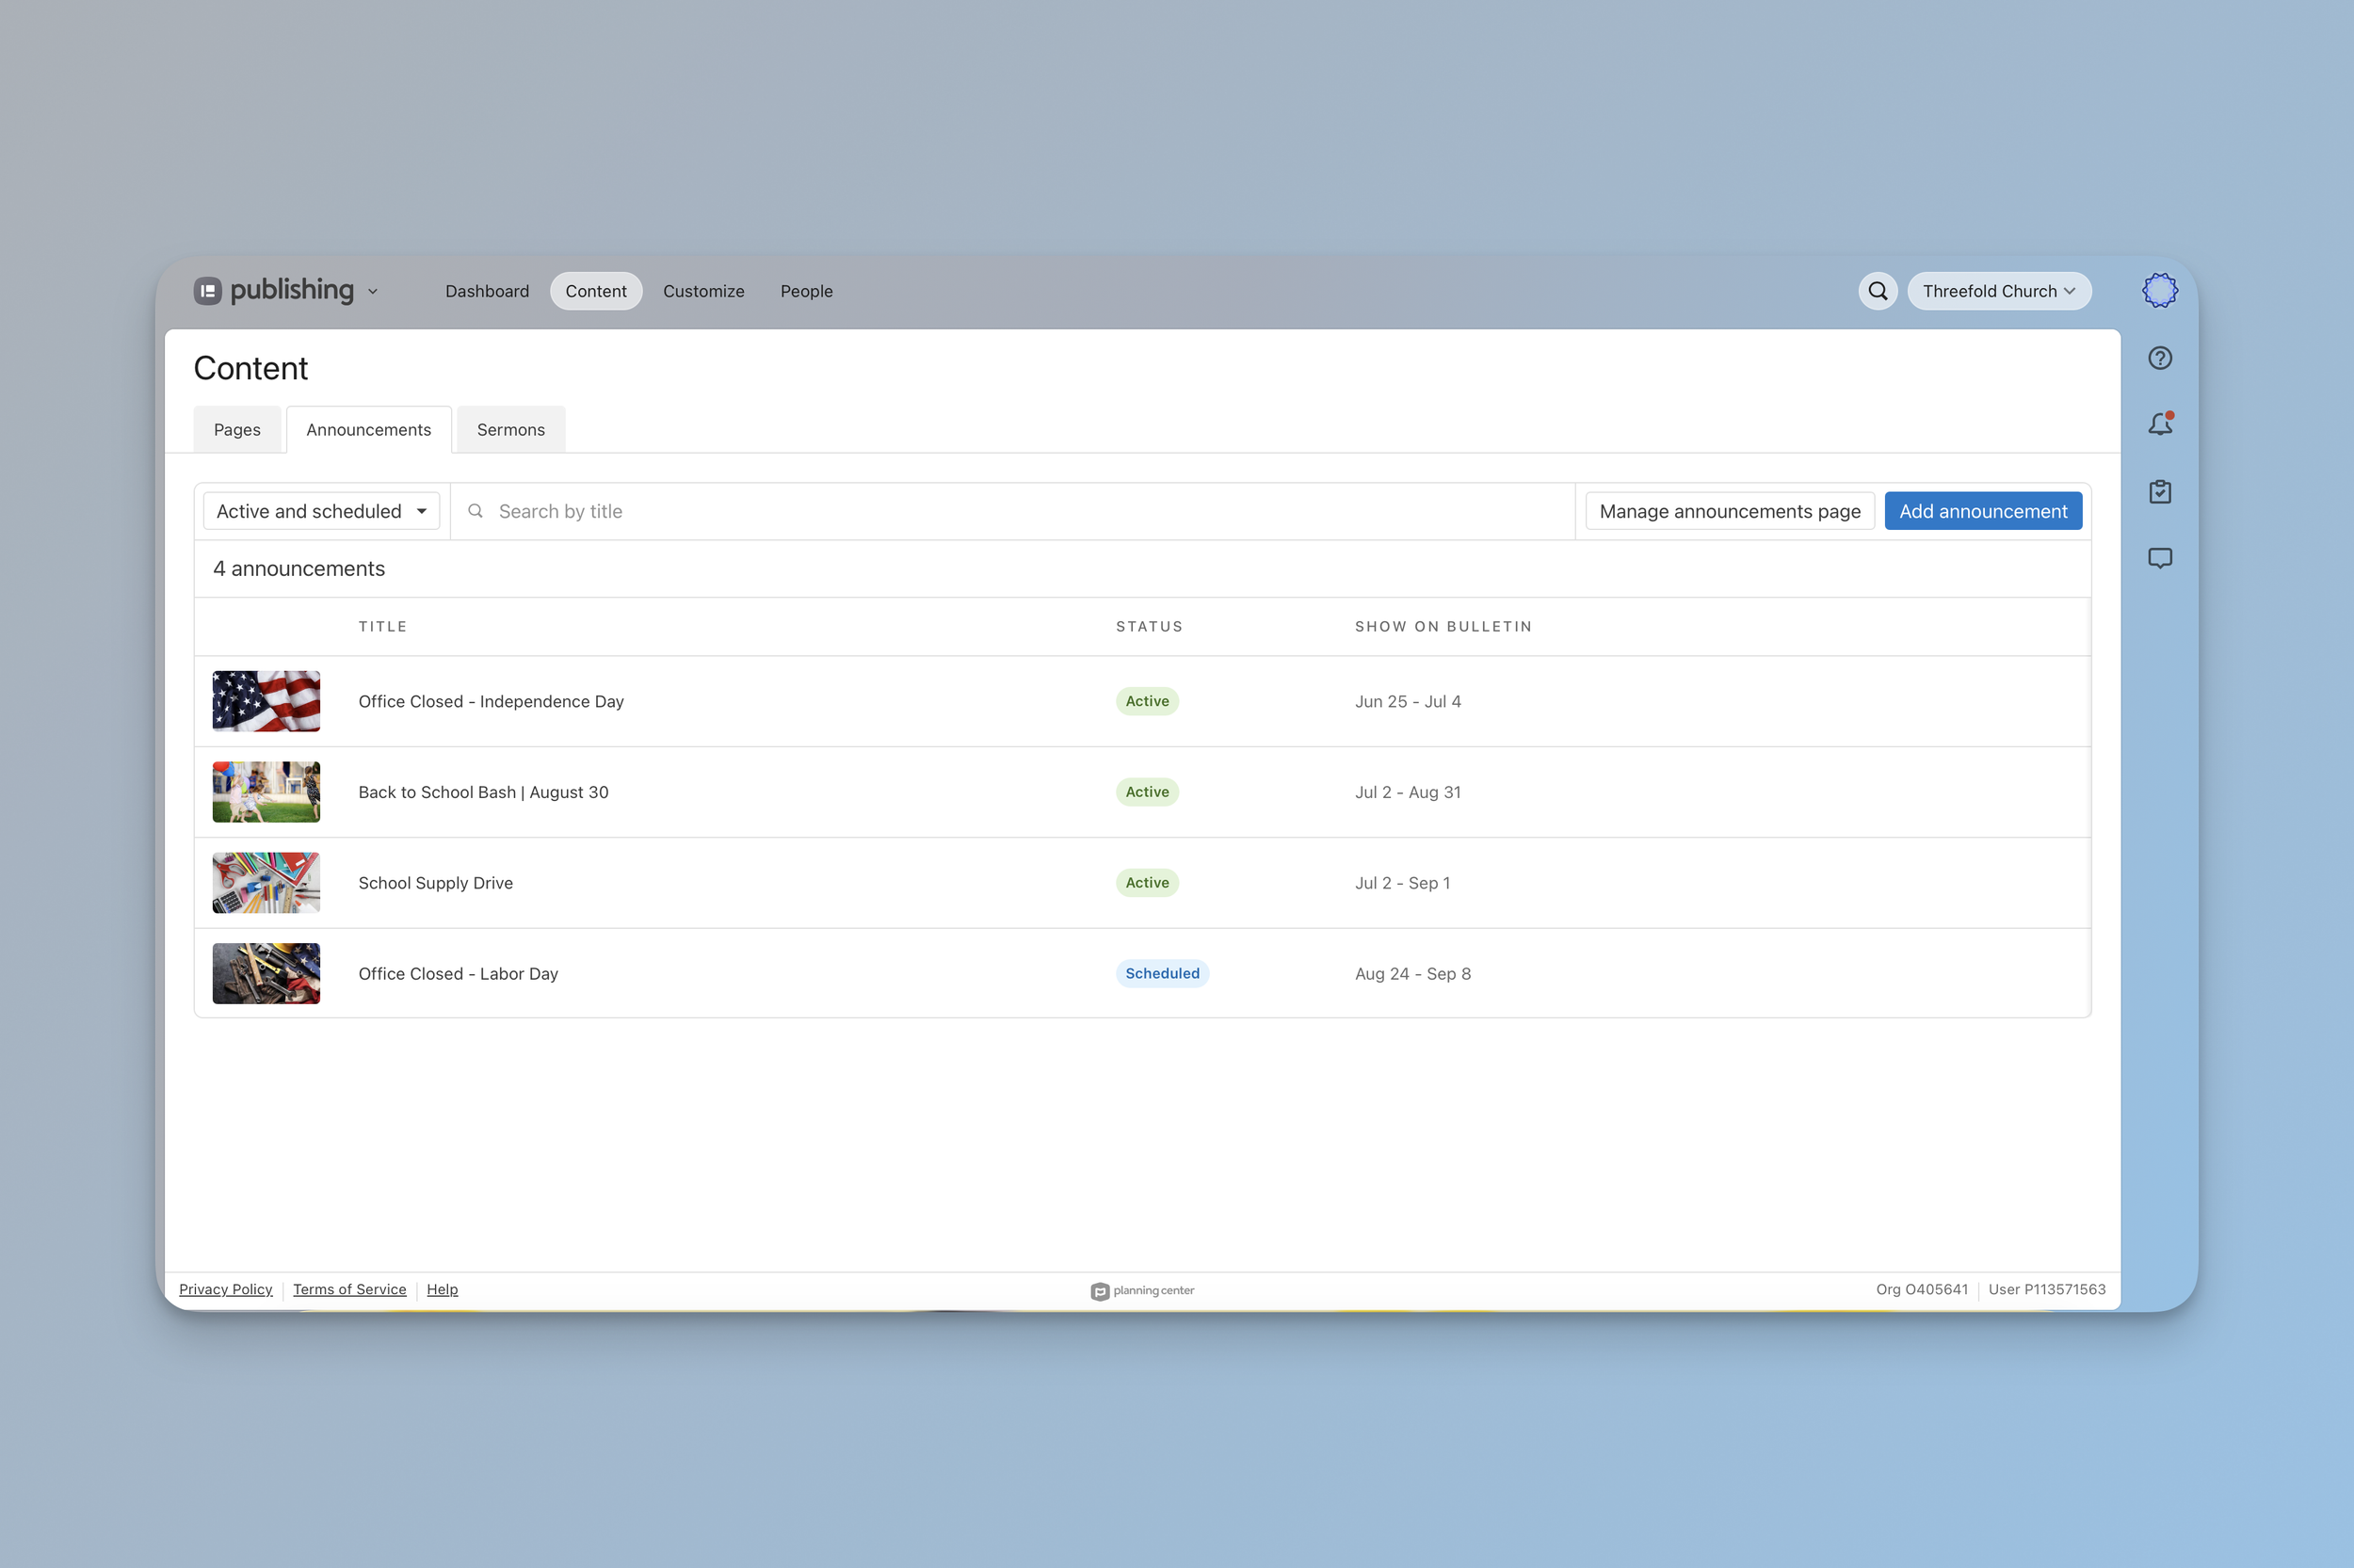Expand the Threefold Church organization dropdown
The image size is (2354, 1568).
[1999, 291]
